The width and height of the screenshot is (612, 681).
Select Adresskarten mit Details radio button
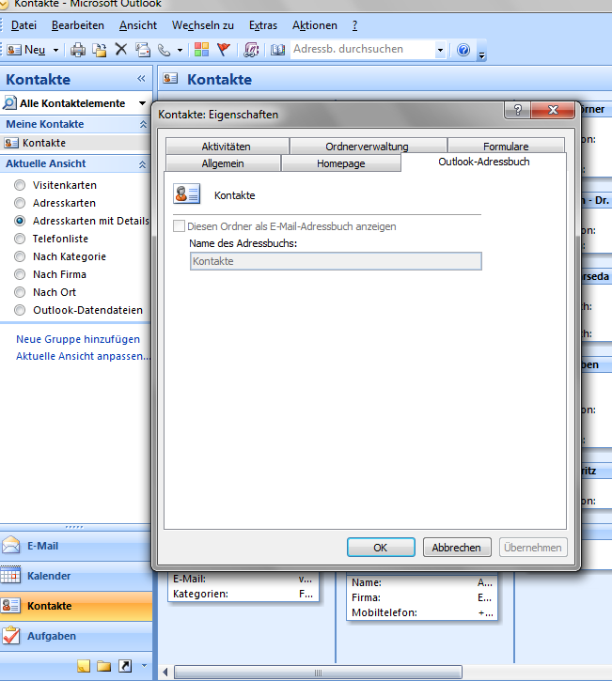pos(20,221)
